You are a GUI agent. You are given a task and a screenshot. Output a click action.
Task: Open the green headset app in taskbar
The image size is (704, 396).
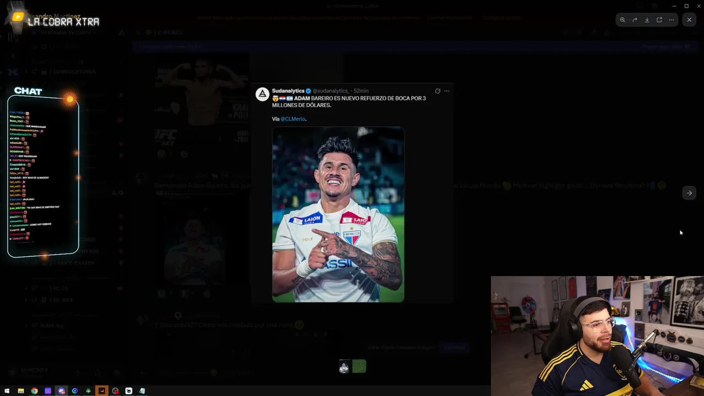coord(88,391)
